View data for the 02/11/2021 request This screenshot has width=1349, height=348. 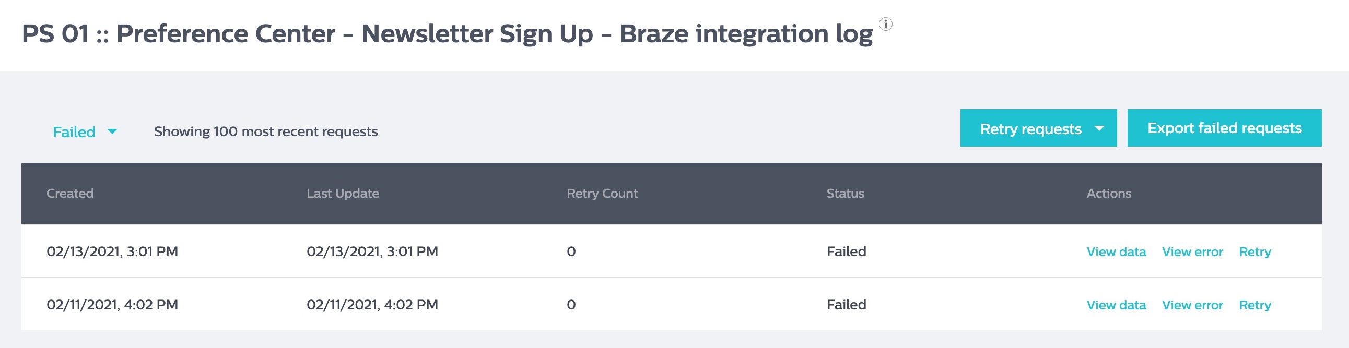1116,305
